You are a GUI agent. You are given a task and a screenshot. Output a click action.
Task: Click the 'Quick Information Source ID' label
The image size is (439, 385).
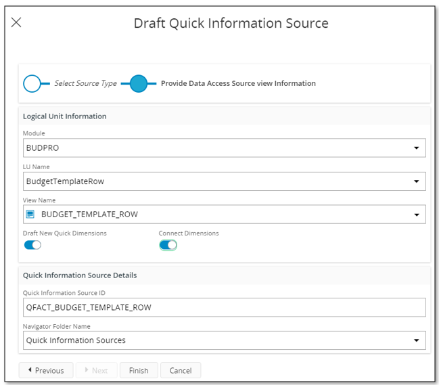tap(64, 293)
